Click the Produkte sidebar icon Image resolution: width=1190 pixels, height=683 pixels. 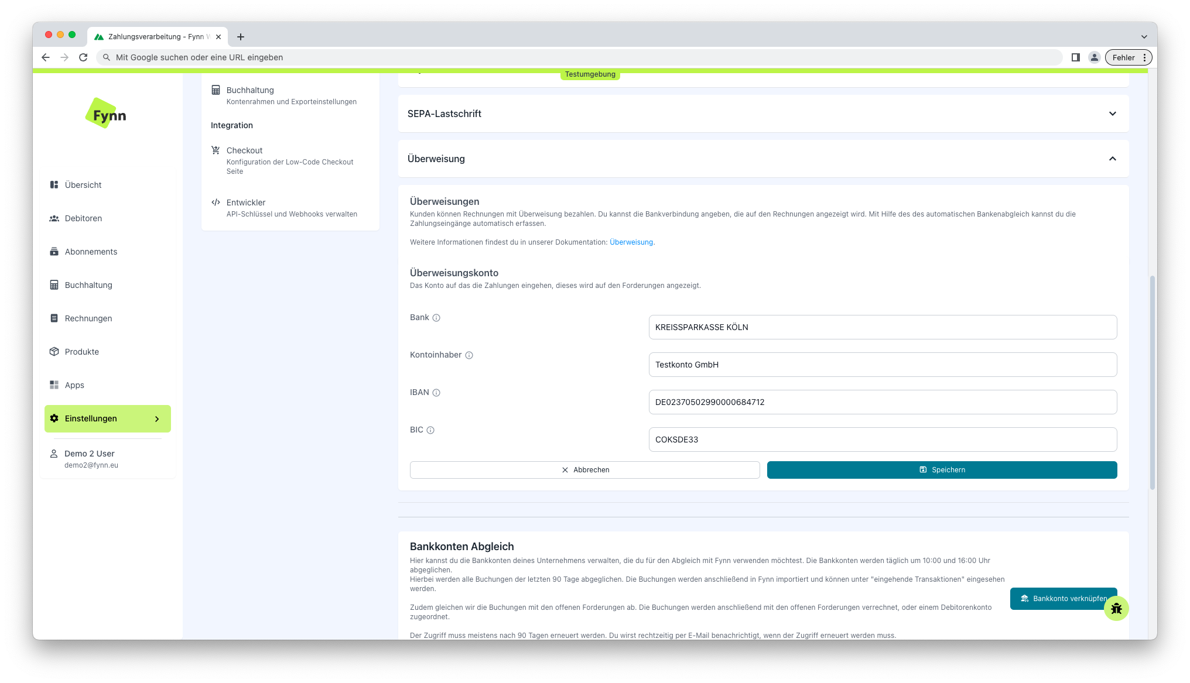tap(54, 351)
